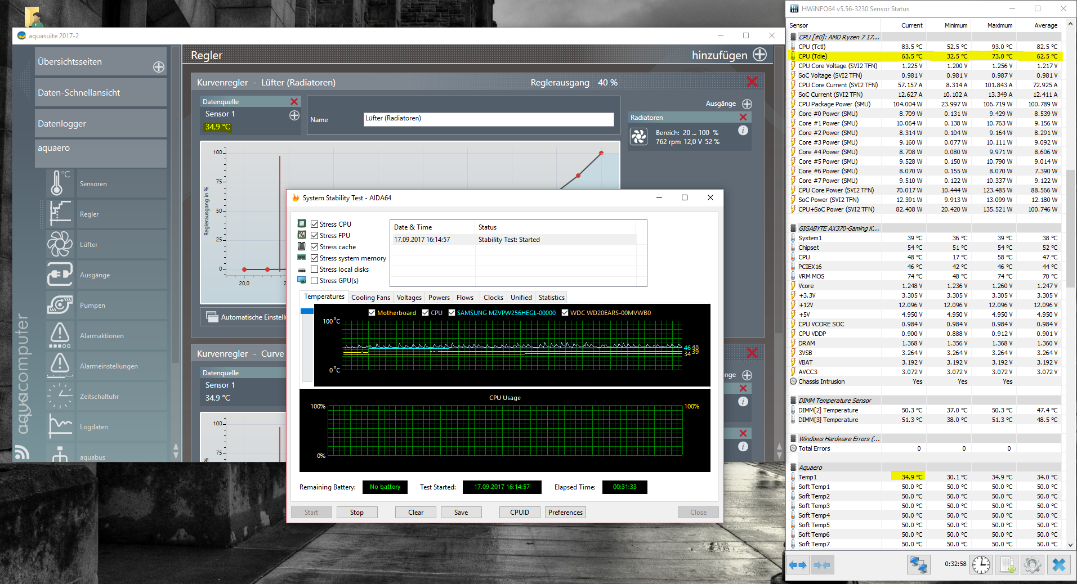Open Regler via the step-curve icon
The height and width of the screenshot is (584, 1077).
tap(60, 214)
